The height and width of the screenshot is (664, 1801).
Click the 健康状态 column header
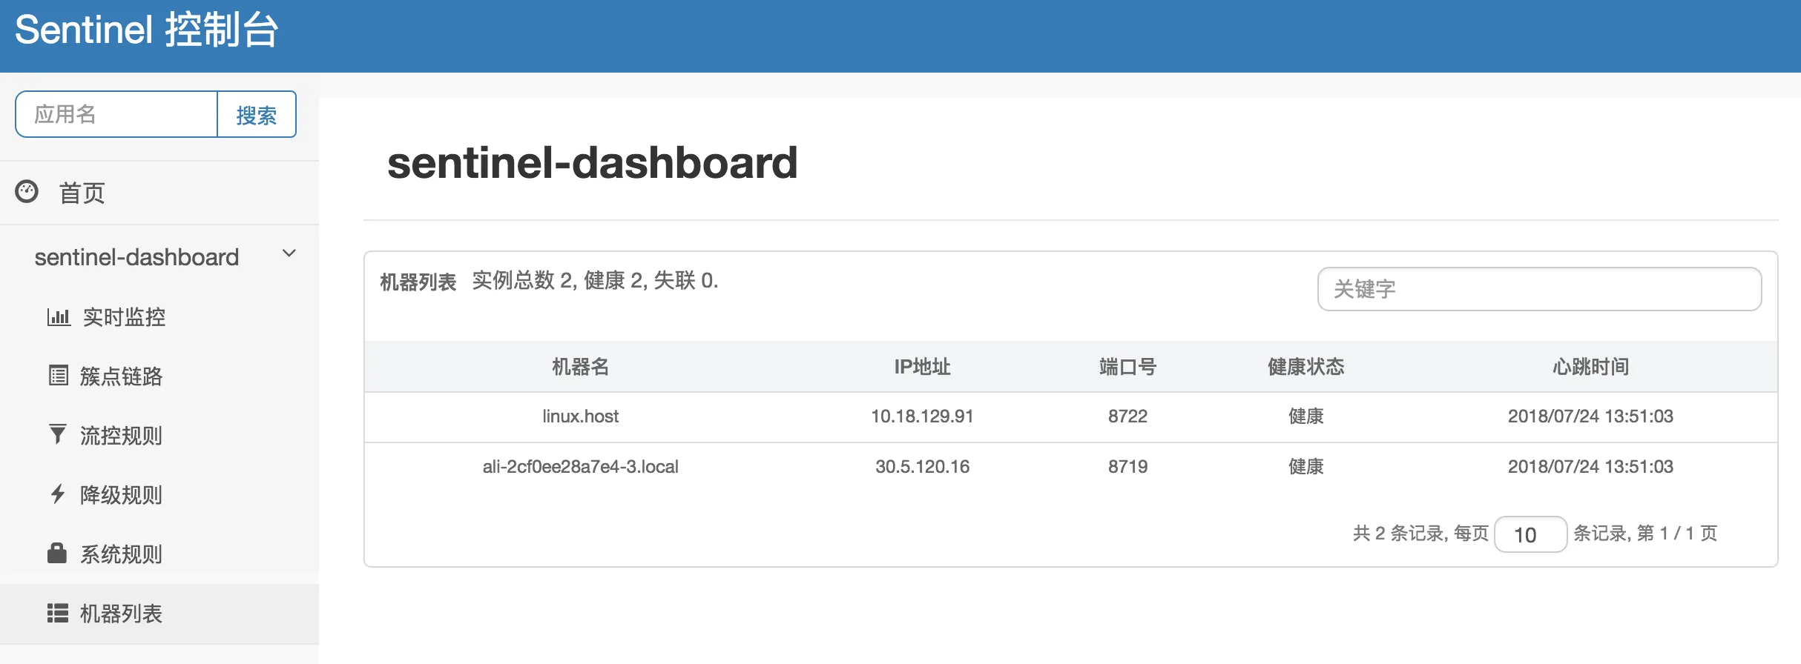coord(1306,367)
